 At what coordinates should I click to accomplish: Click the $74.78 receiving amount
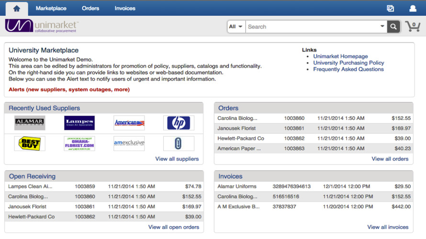click(x=193, y=186)
